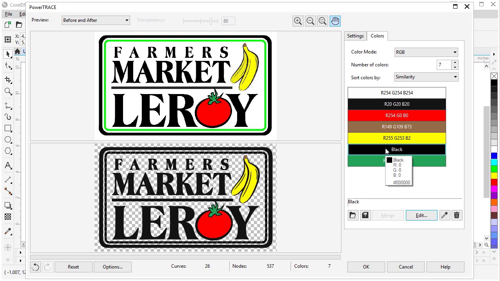Open the Preview mode dropdown

coord(96,20)
